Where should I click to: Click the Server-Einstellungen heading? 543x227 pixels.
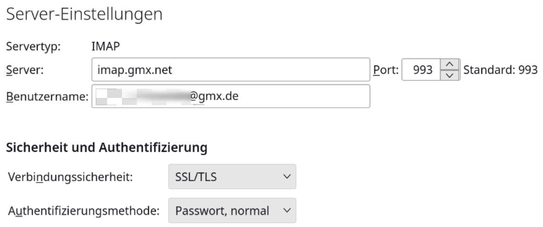tap(83, 14)
